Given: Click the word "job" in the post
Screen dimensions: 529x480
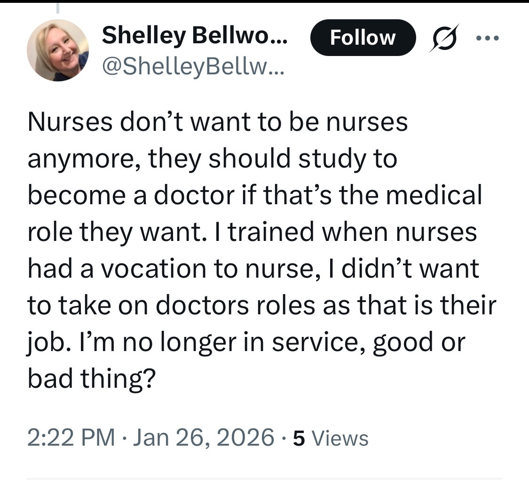Looking at the screenshot, I should 45,342.
